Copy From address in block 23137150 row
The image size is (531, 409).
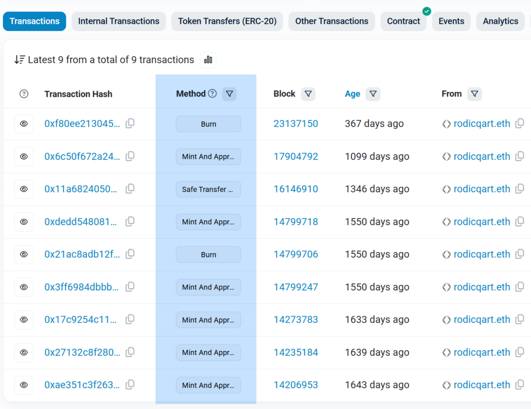click(x=520, y=123)
